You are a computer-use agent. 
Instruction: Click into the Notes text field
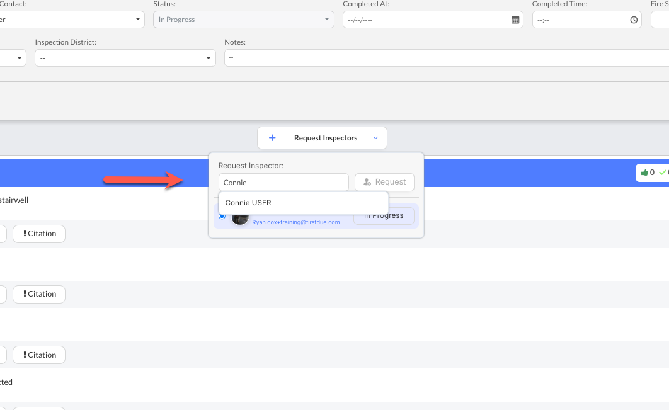click(x=441, y=58)
